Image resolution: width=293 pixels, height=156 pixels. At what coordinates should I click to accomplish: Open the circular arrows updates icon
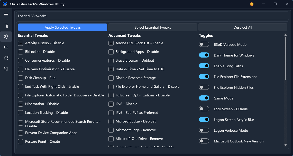tap(6, 58)
